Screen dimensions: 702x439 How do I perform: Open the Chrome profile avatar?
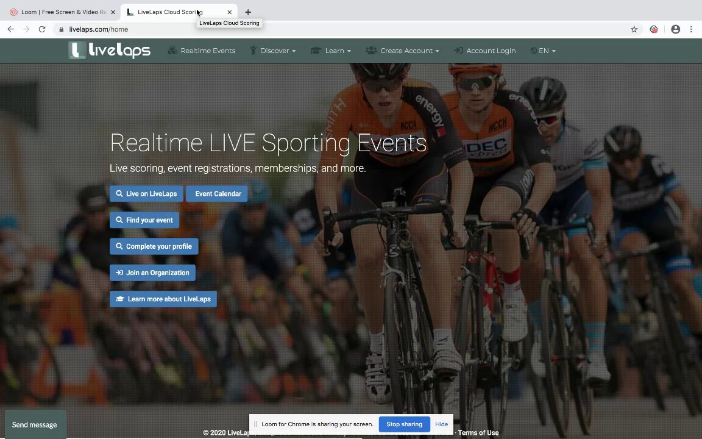tap(676, 29)
